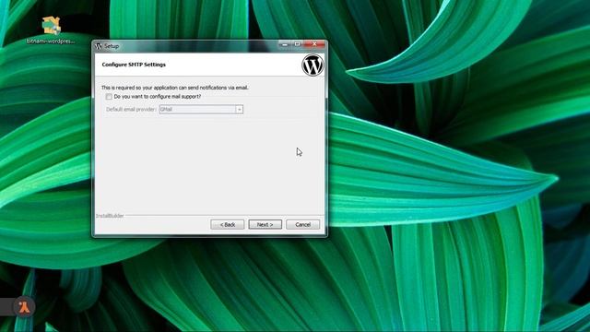The height and width of the screenshot is (332, 590).
Task: Maximize the Setup window
Action: tap(297, 44)
